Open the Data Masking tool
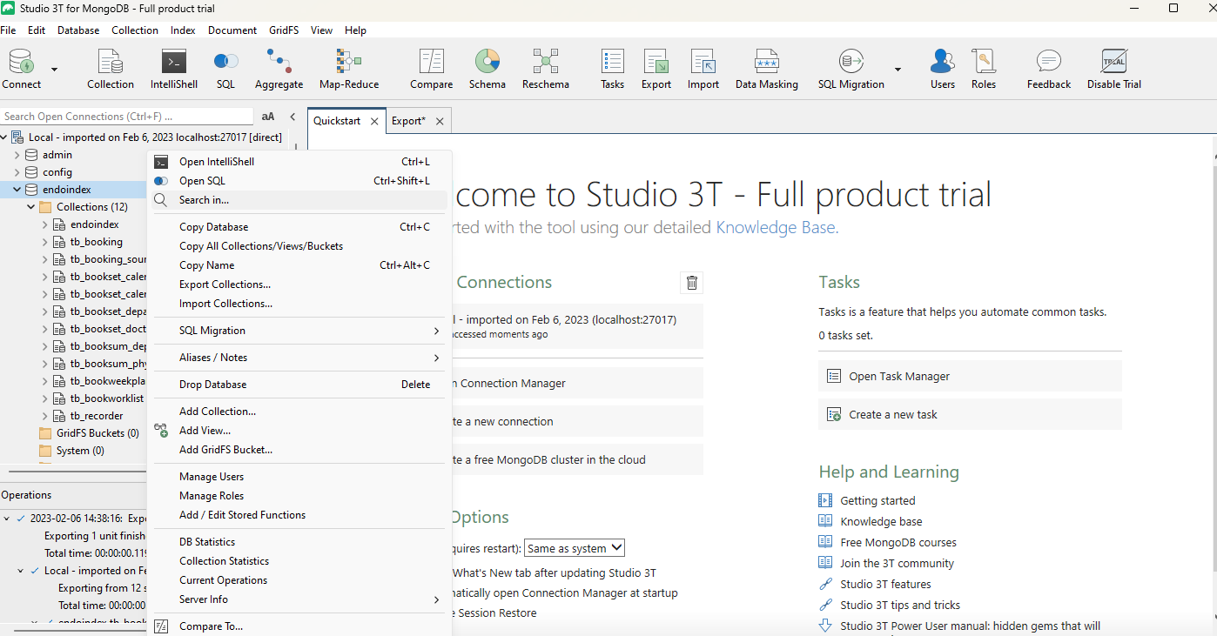 tap(767, 69)
